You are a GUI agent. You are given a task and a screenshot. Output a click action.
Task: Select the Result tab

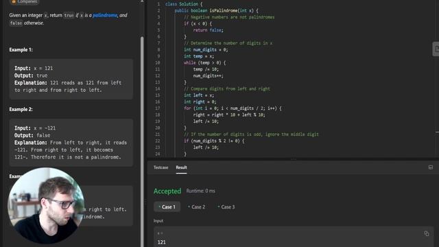[181, 167]
